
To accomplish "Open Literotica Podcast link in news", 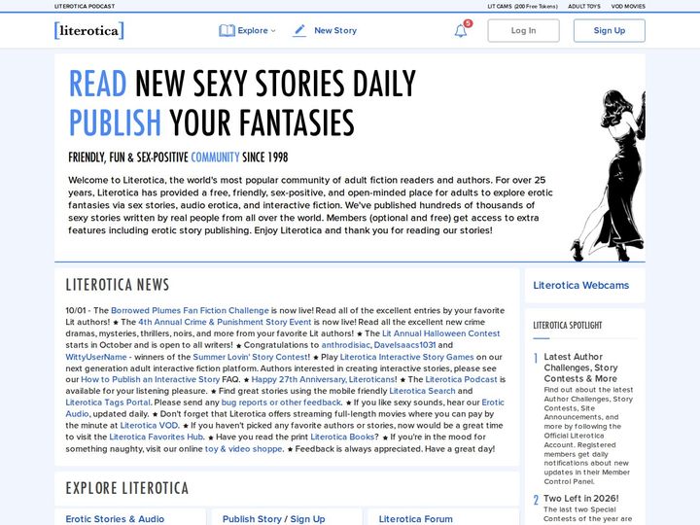I will click(461, 379).
